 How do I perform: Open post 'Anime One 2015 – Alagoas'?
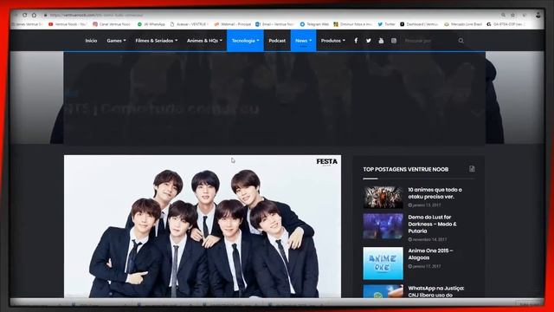(430, 254)
